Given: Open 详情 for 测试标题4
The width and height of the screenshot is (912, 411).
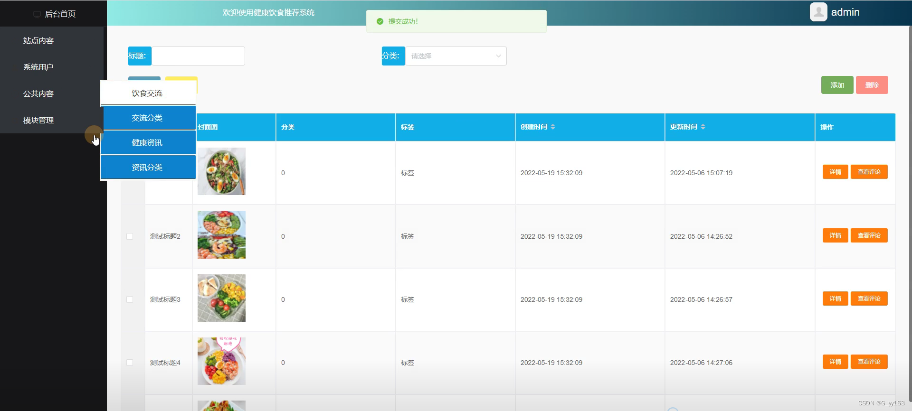Looking at the screenshot, I should tap(836, 362).
